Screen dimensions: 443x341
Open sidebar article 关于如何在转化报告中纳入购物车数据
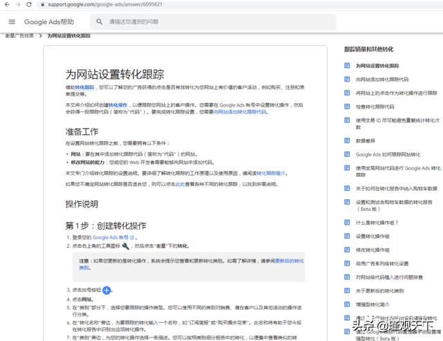(397, 188)
